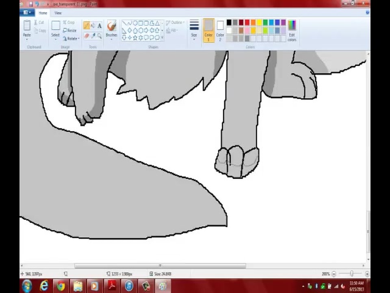Select the Magnifier tool

coord(100,36)
